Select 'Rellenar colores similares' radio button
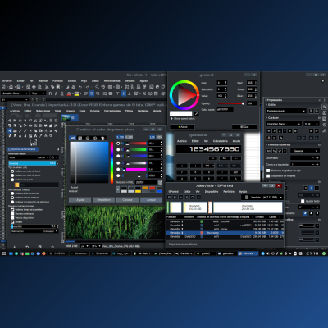This screenshot has height=328, width=328. point(12,198)
